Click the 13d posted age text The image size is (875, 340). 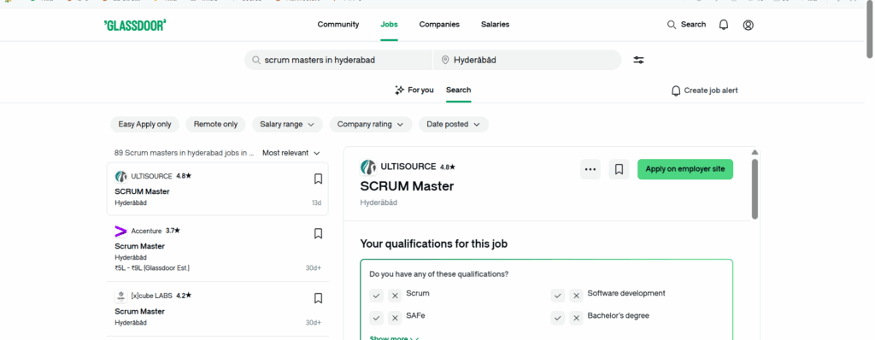tap(316, 202)
